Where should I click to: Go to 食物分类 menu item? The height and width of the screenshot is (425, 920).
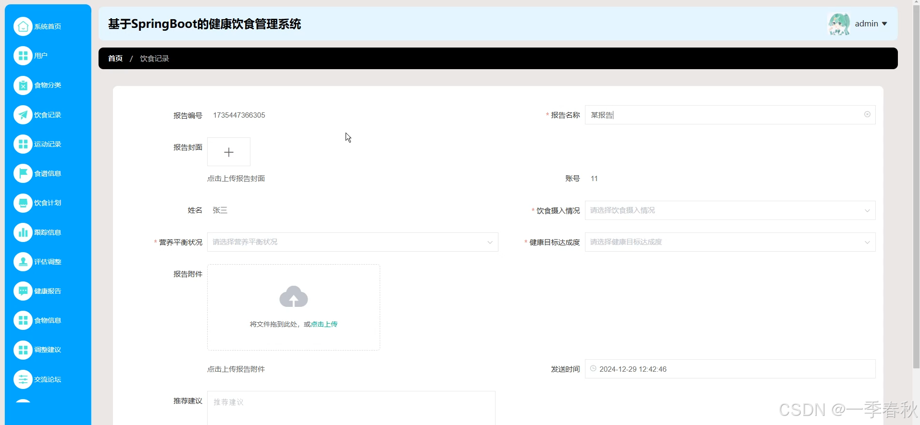tap(48, 85)
